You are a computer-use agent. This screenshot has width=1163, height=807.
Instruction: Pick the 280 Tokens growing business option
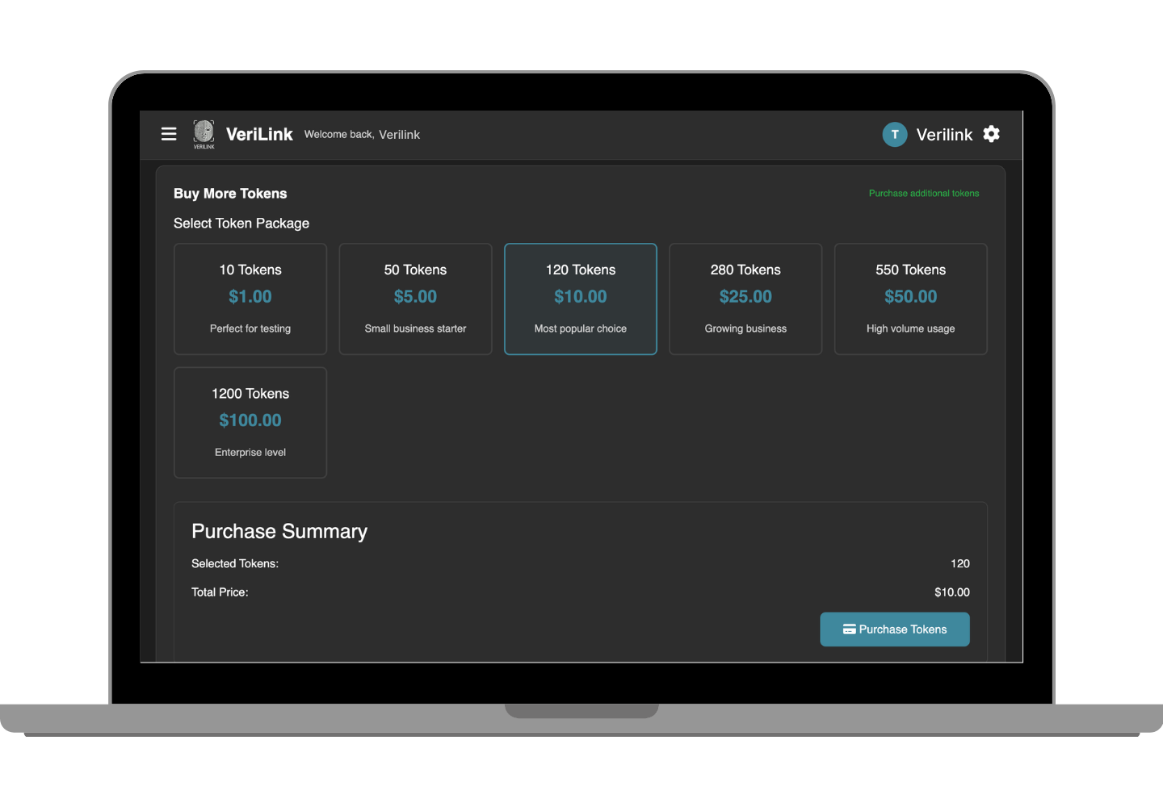tap(745, 299)
